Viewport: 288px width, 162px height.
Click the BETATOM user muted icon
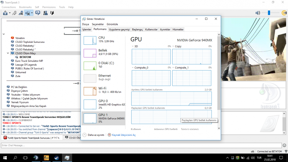[17, 57]
